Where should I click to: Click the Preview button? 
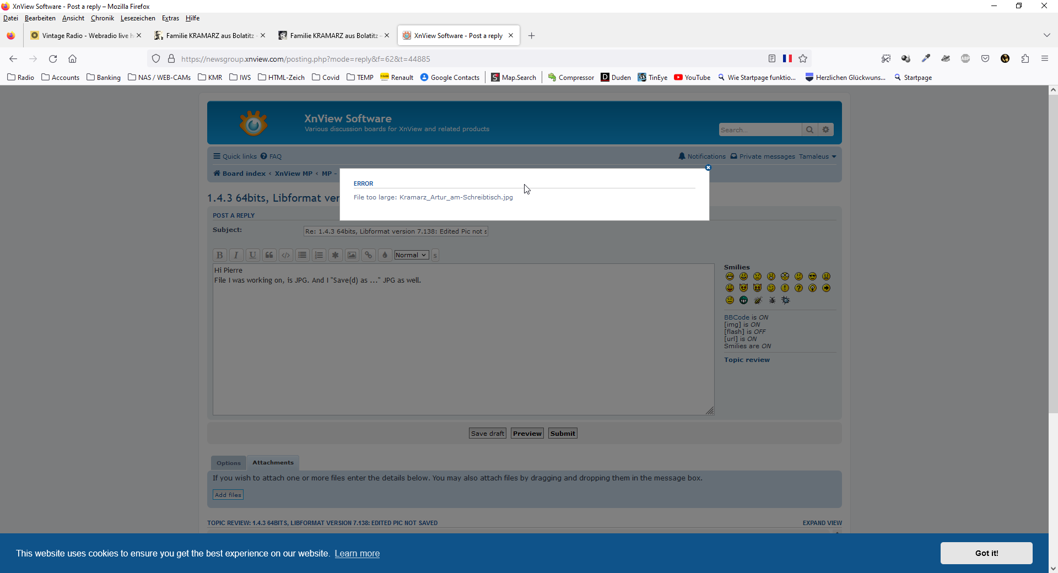click(x=527, y=434)
